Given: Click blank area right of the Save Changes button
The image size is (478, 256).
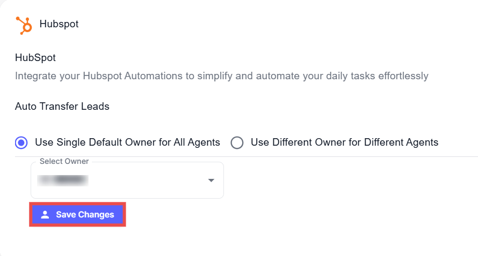Looking at the screenshot, I should click(269, 215).
